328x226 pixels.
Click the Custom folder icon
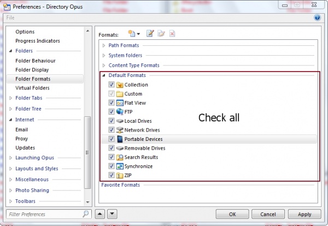pos(120,94)
